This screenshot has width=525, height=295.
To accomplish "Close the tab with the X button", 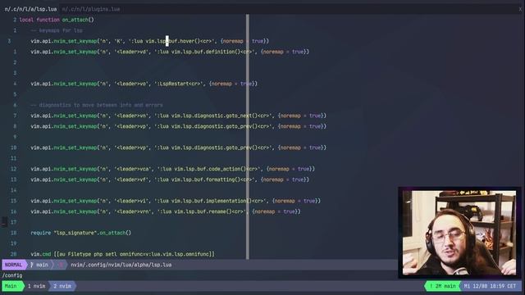I will tap(520, 9).
